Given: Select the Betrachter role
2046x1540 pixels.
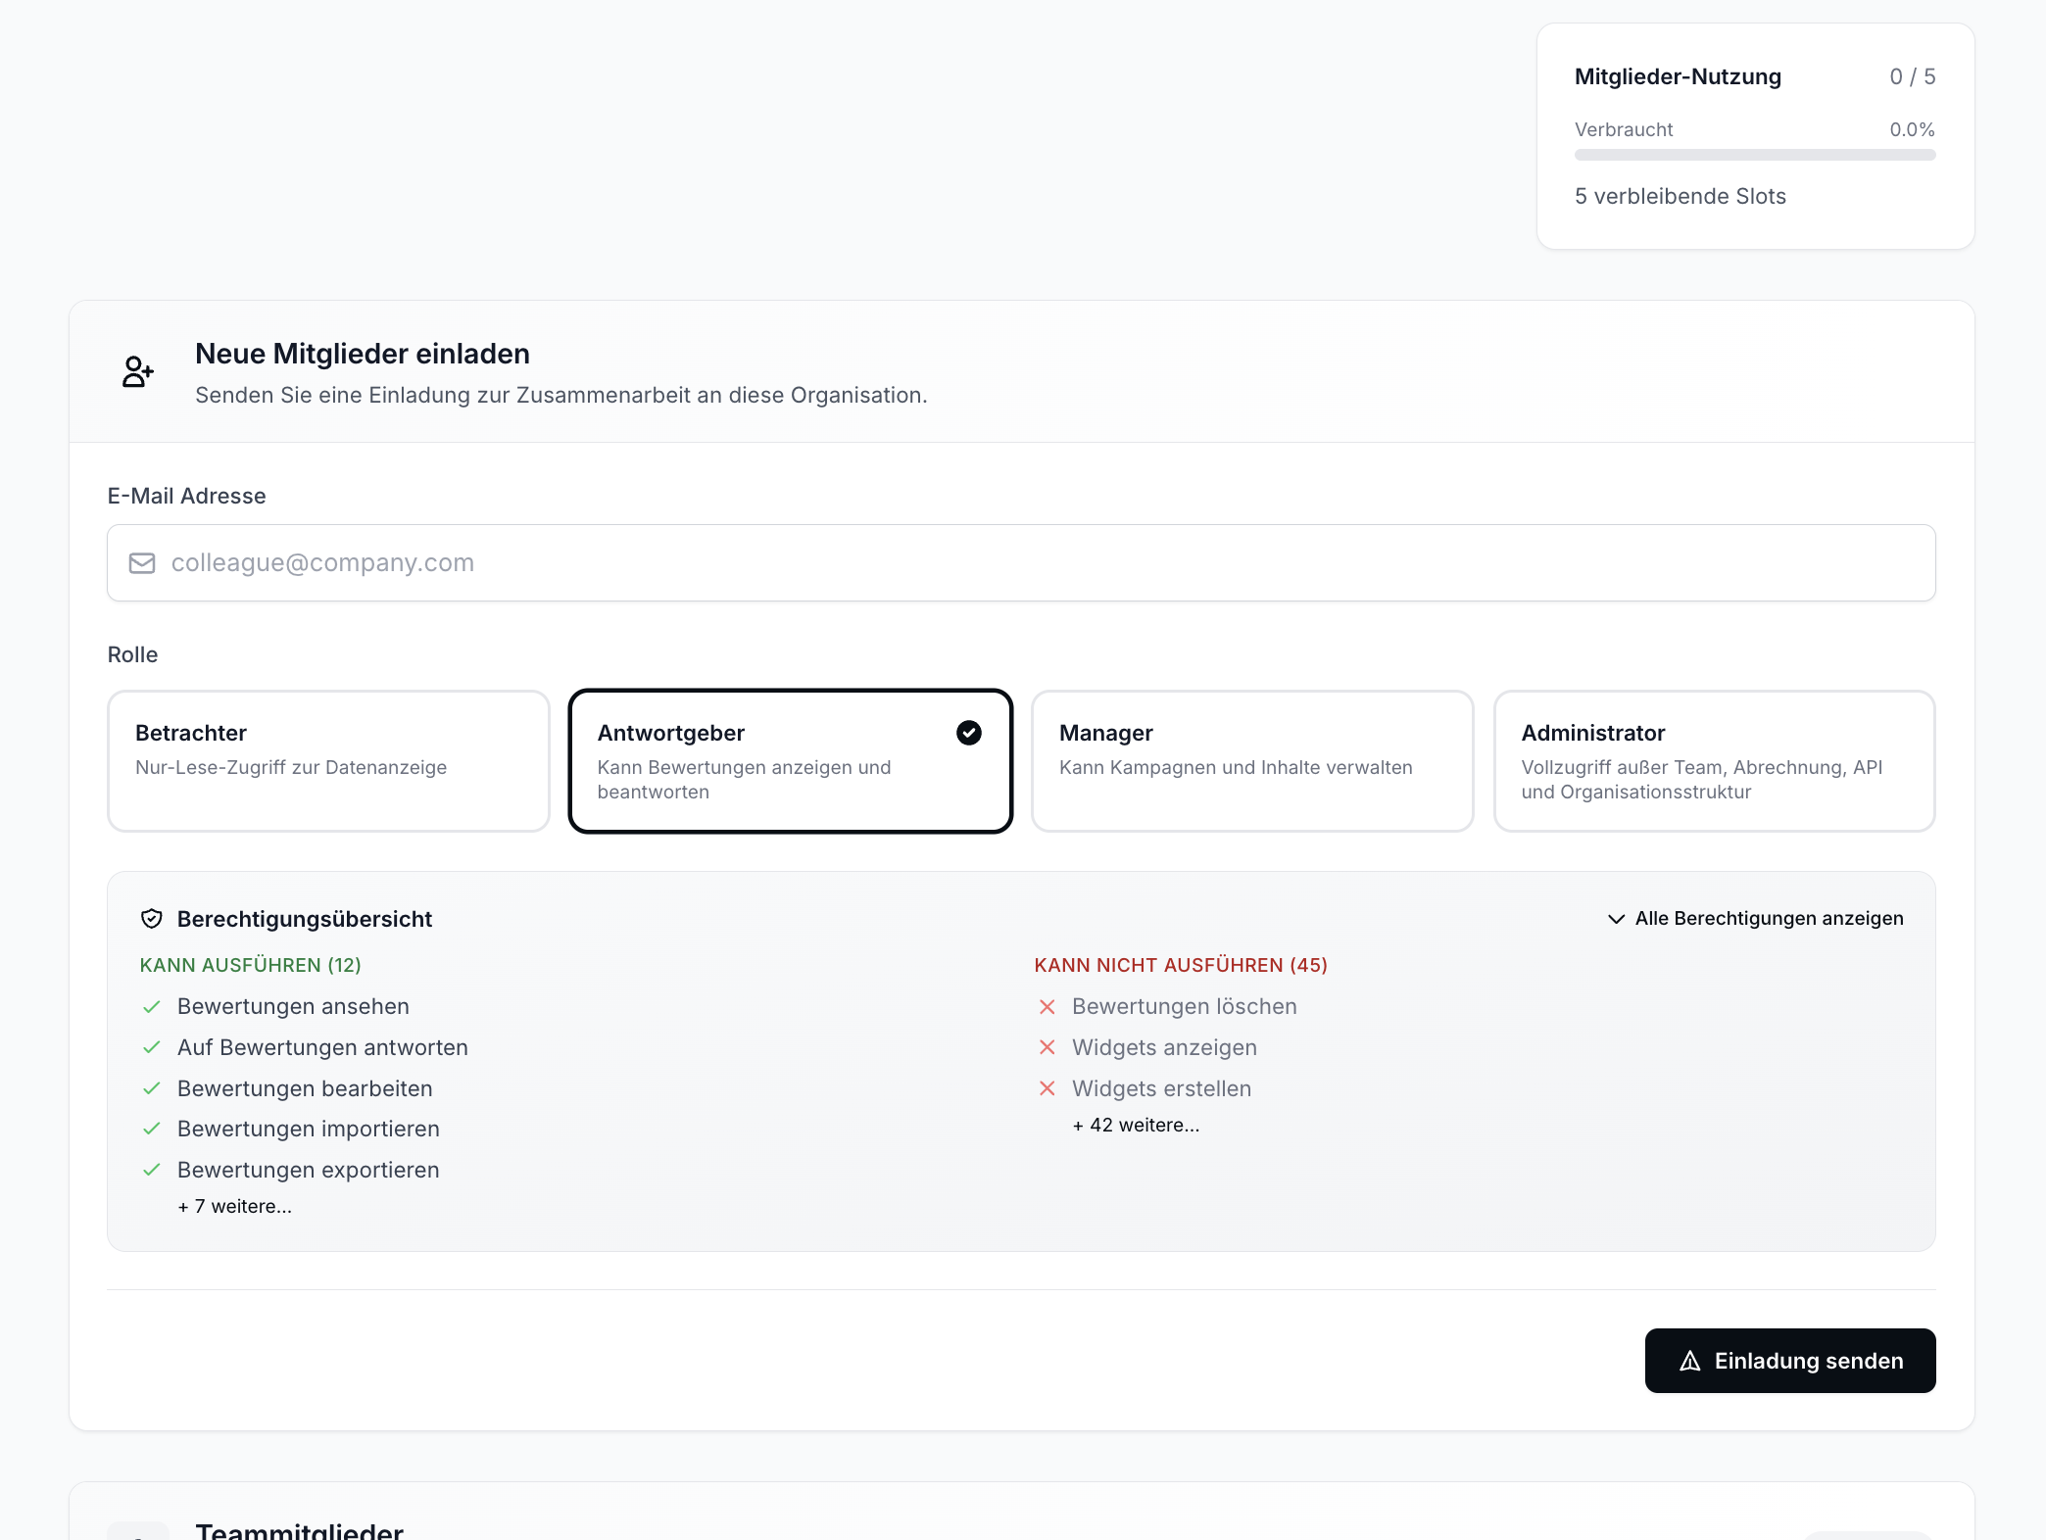Looking at the screenshot, I should [328, 760].
